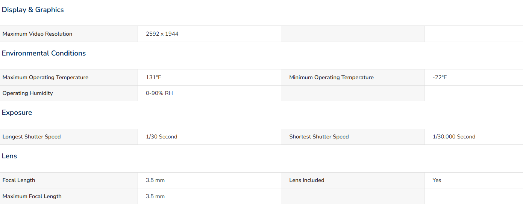Screen dimensions: 523x209
Task: Click the 2592 x 1944 resolution value
Action: pyautogui.click(x=162, y=34)
